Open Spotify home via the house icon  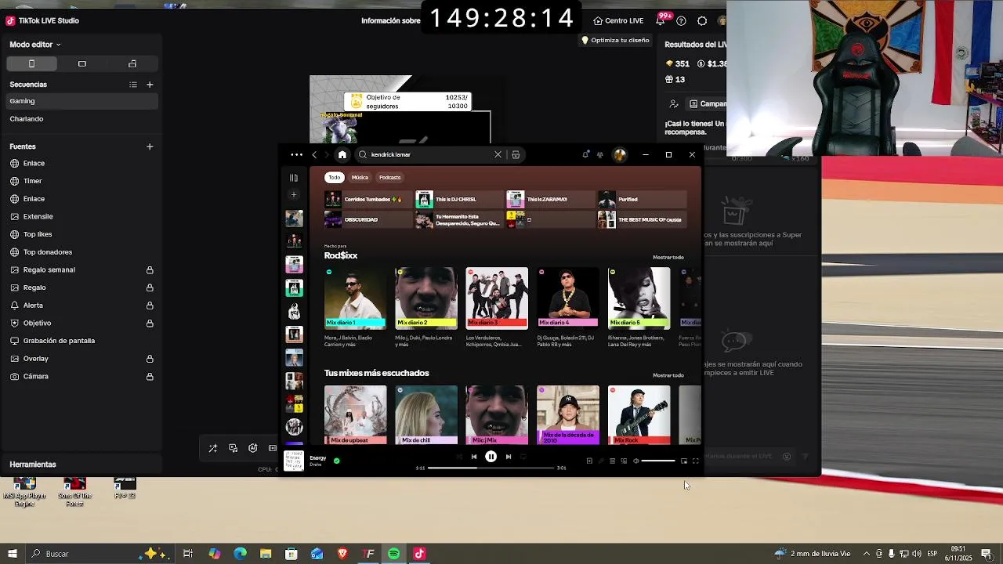(x=342, y=154)
